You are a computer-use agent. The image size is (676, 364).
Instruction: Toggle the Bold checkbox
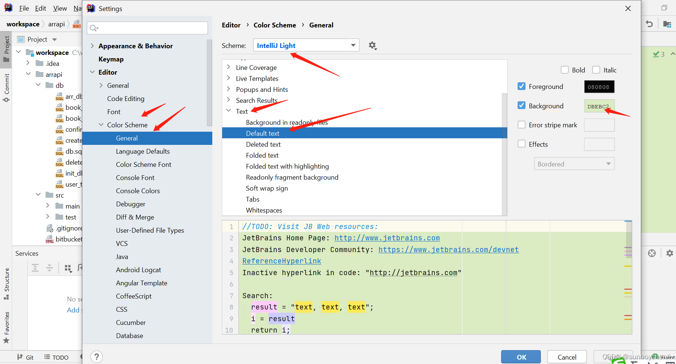[565, 70]
